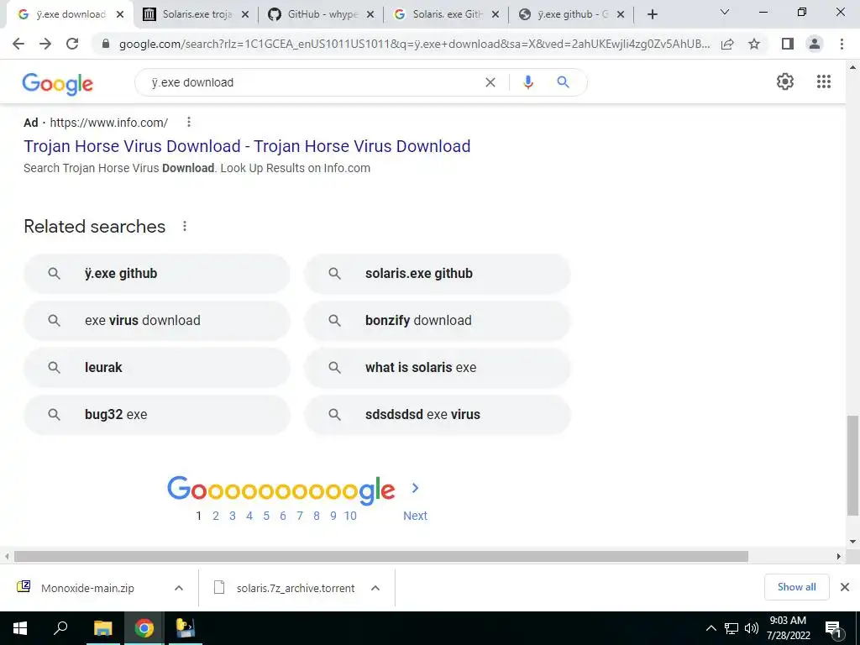Open Related searches three-dot options
This screenshot has height=645, width=860.
(185, 226)
